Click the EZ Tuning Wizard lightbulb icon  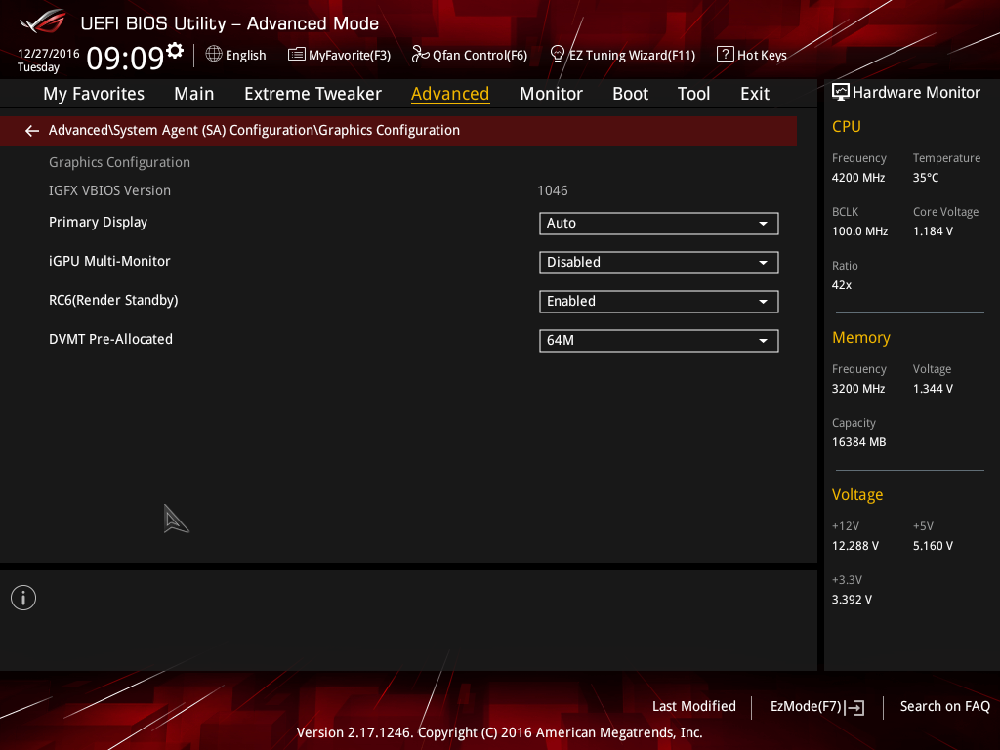tap(558, 55)
